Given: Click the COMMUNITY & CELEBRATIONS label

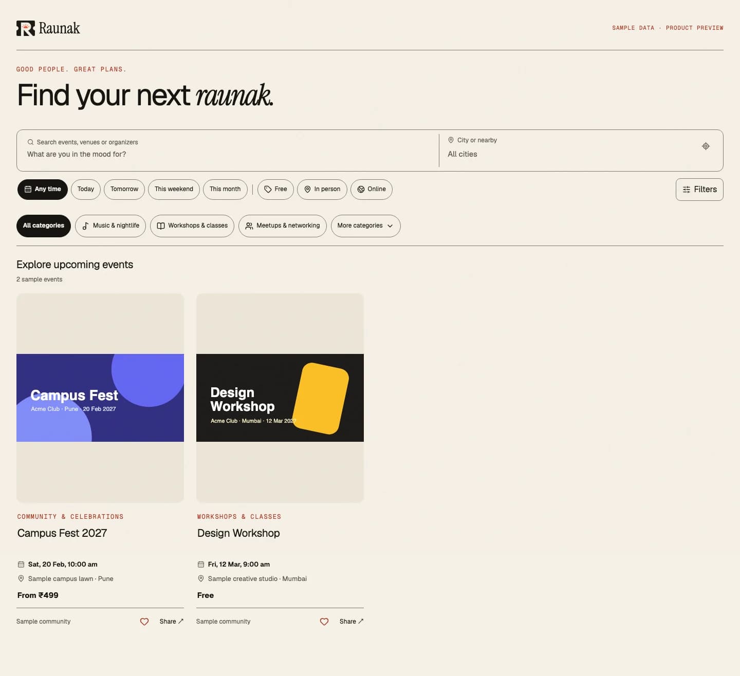Looking at the screenshot, I should (x=70, y=517).
